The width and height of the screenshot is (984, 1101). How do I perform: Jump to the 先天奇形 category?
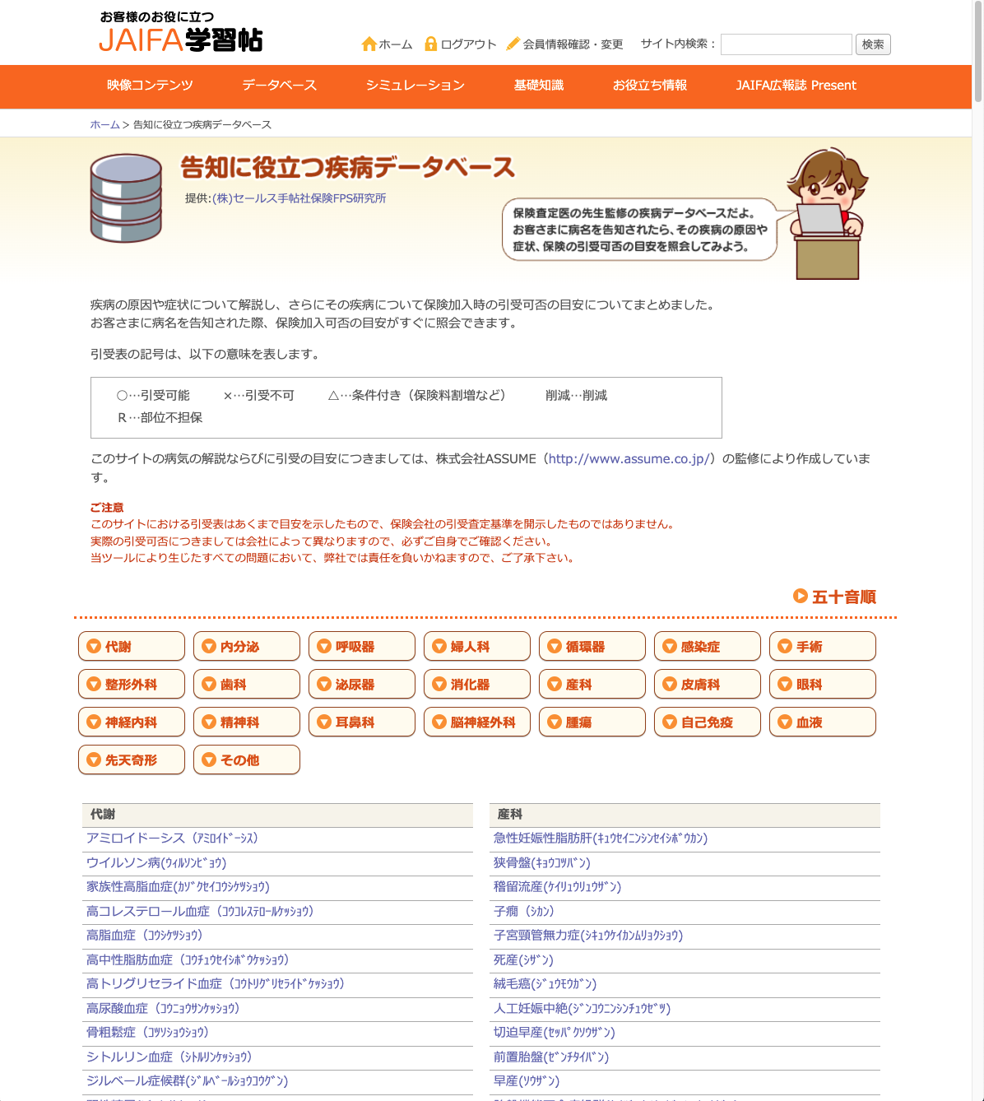(131, 760)
